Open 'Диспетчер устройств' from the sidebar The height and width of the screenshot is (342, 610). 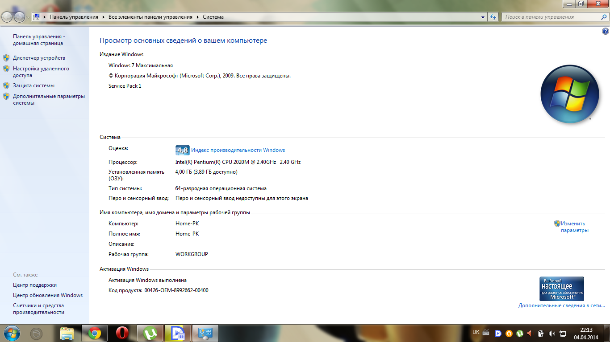(39, 58)
